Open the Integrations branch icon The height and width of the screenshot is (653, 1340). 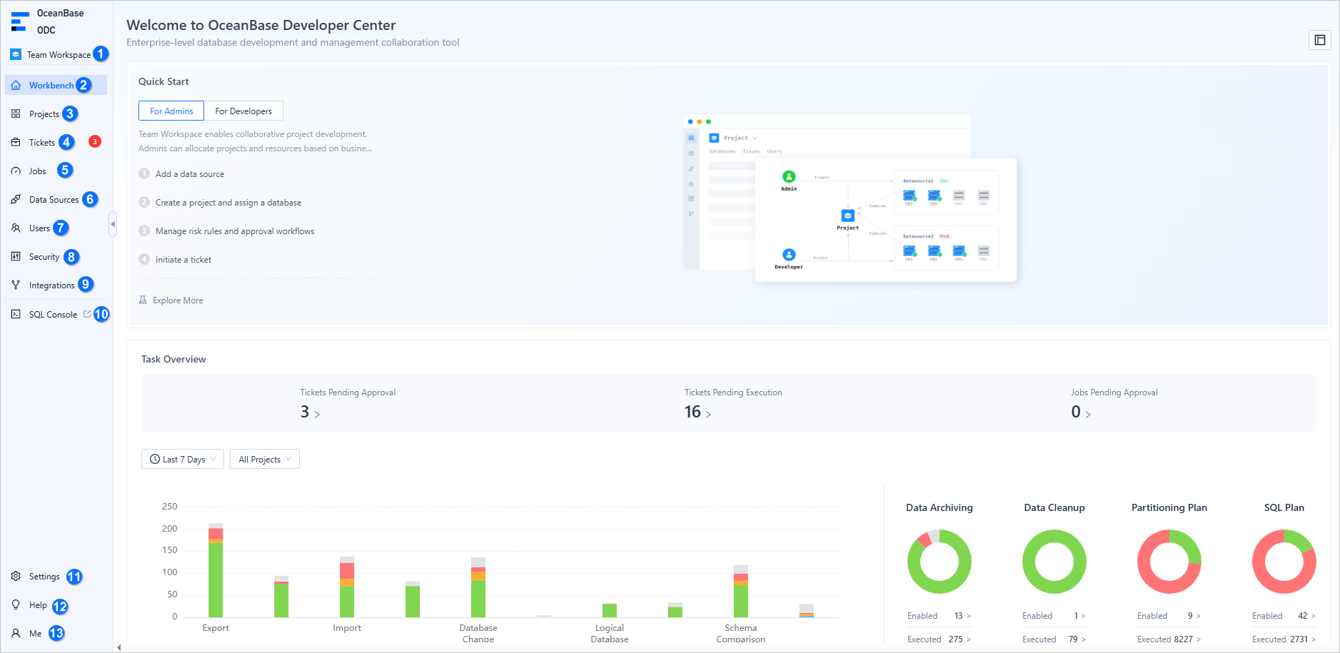16,285
